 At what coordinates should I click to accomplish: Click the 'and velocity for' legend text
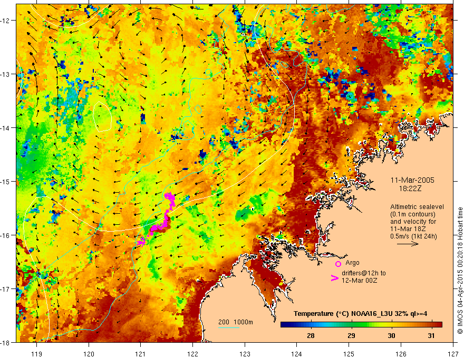tap(413, 222)
